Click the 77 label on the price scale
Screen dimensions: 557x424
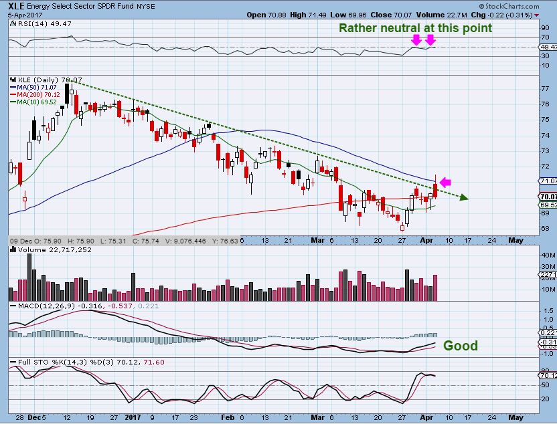tap(544, 88)
